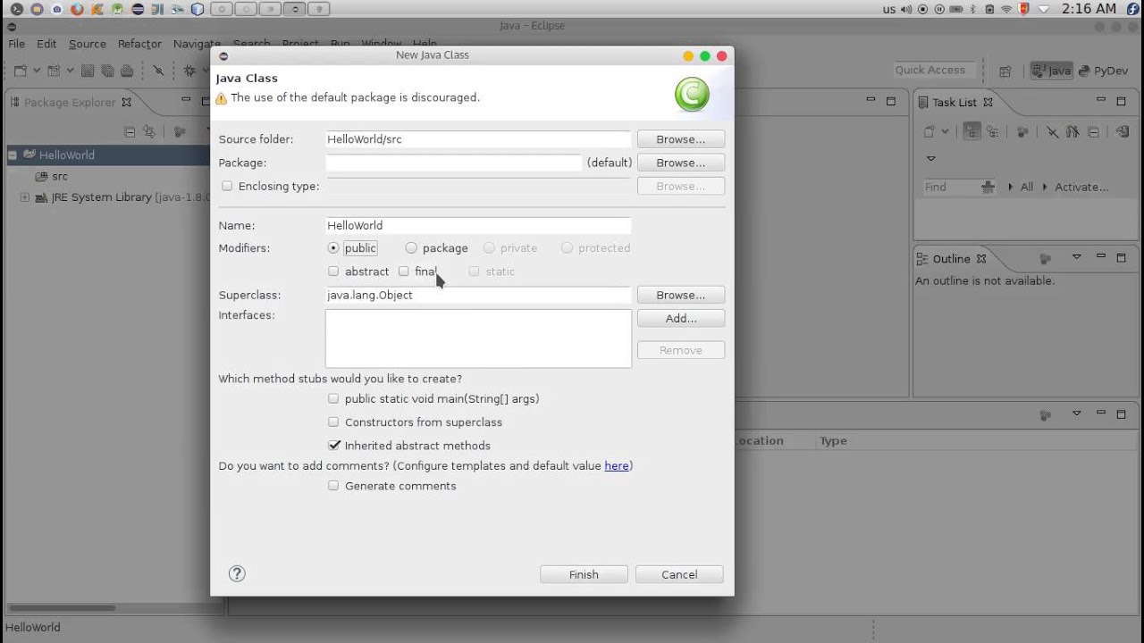The width and height of the screenshot is (1144, 643).
Task: Click New Task icon in Task List
Action: tap(929, 131)
